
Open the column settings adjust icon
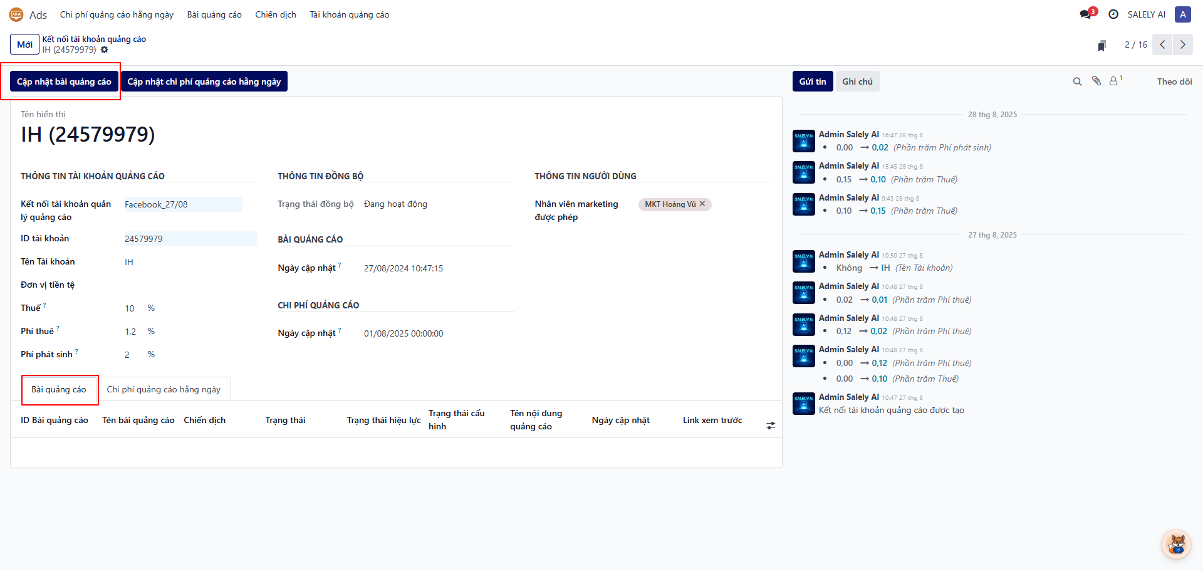771,426
